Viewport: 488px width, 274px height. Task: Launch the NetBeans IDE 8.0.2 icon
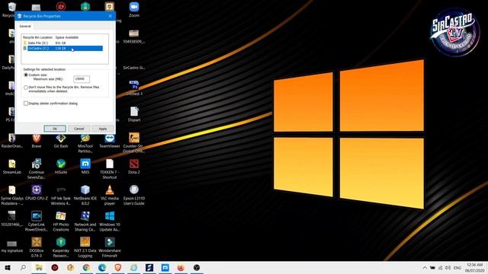(85, 195)
